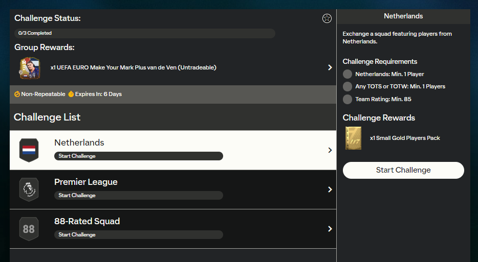This screenshot has height=262, width=478.
Task: Click the large Start Challenge button
Action: pyautogui.click(x=403, y=170)
